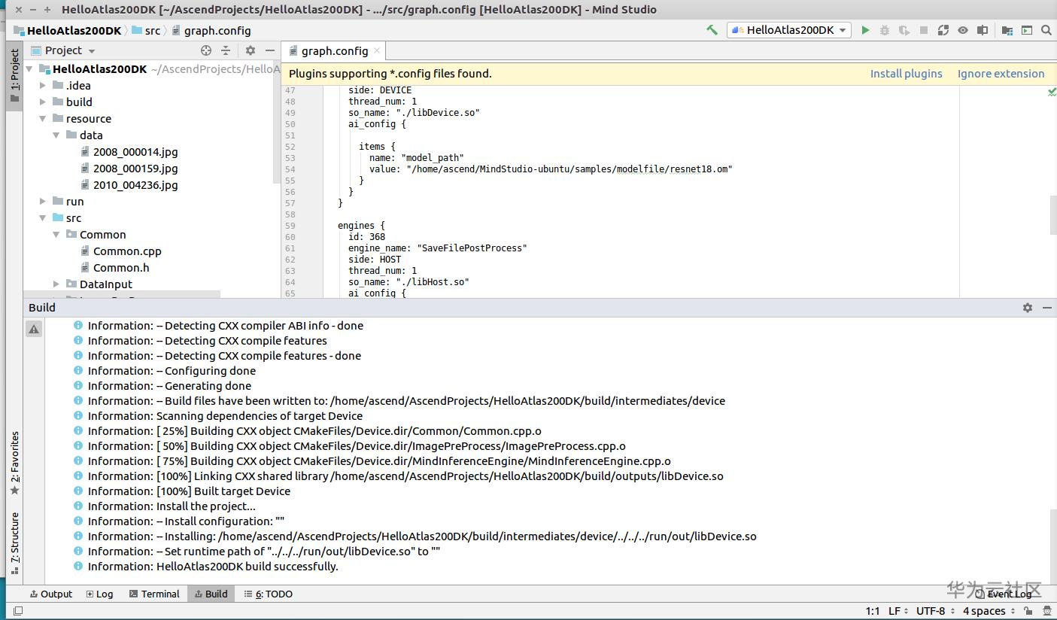
Task: Run the project with green play icon
Action: point(865,30)
